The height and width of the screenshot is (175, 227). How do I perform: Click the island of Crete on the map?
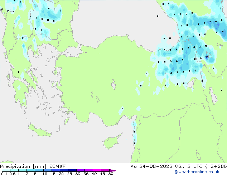pos(40,130)
